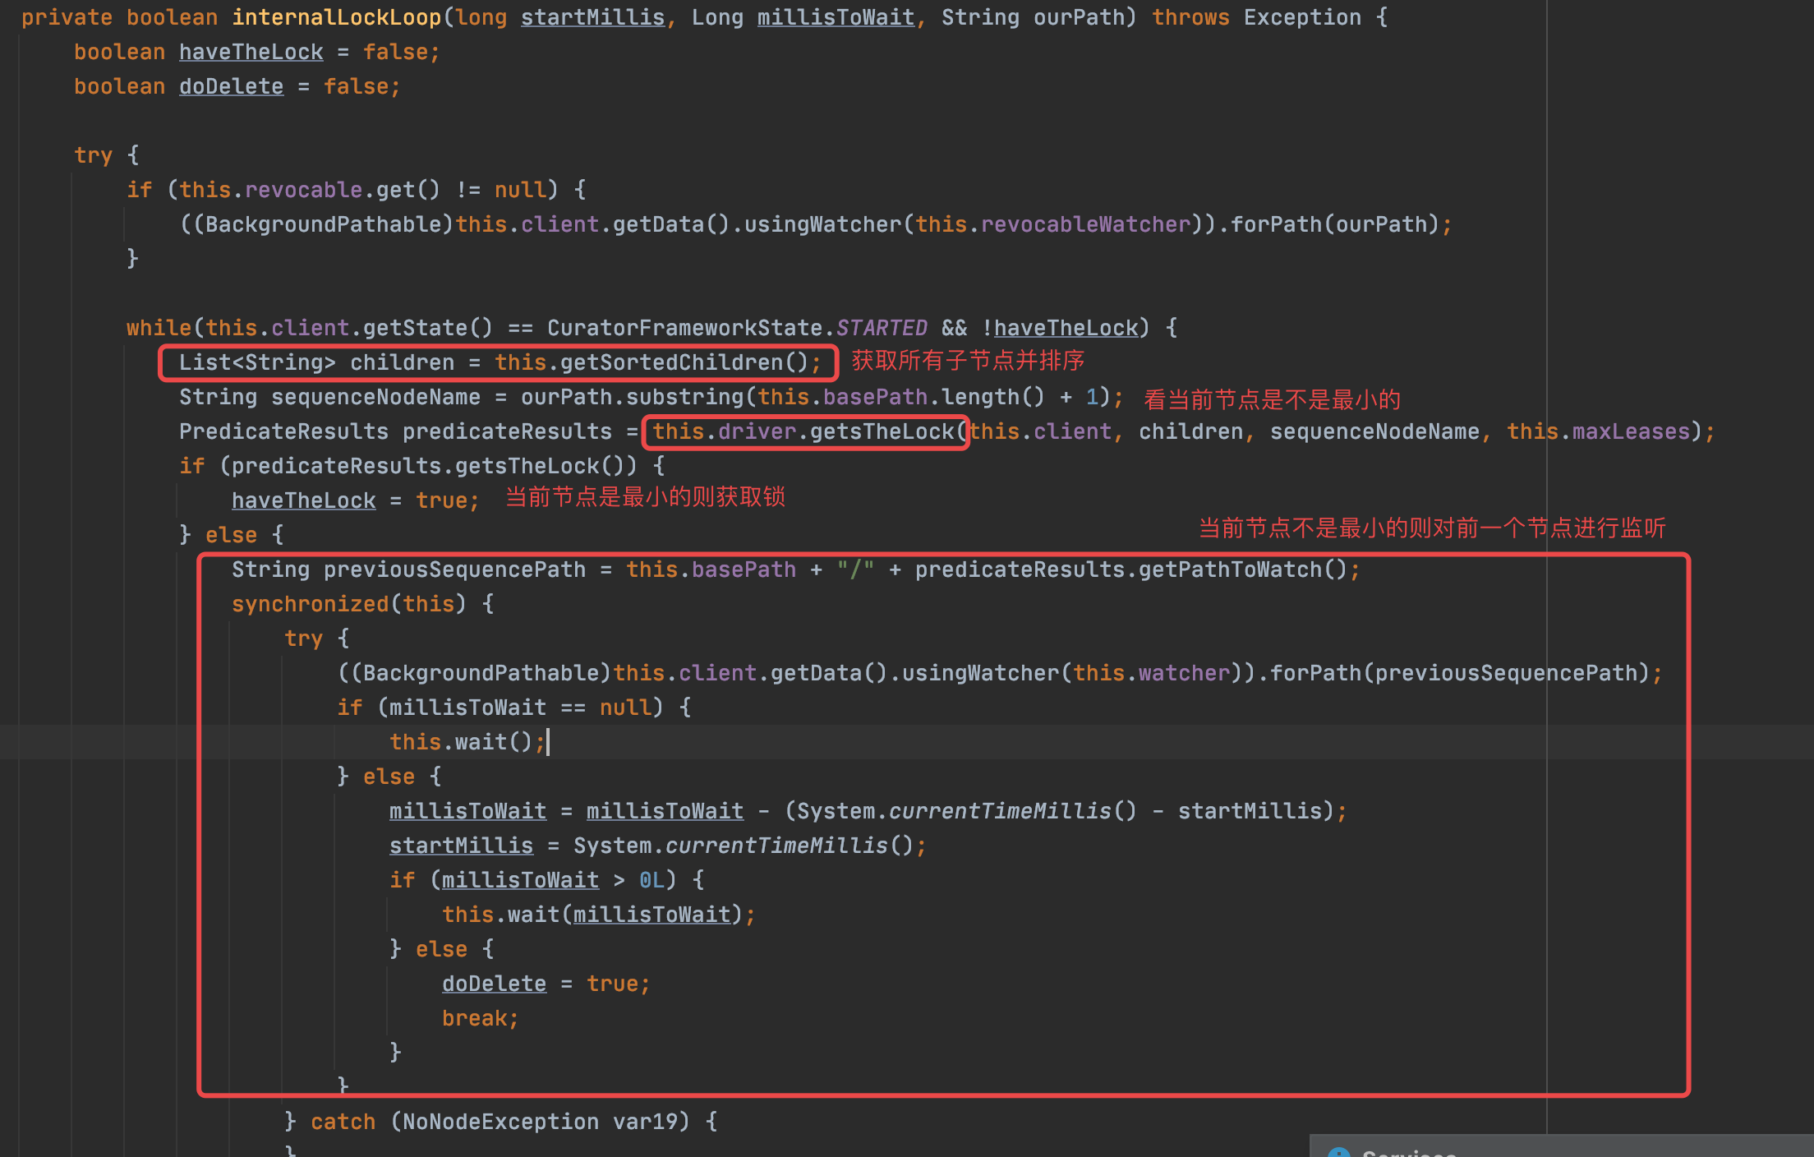The height and width of the screenshot is (1157, 1814).
Task: Click basePath in the substring line
Action: click(x=875, y=397)
